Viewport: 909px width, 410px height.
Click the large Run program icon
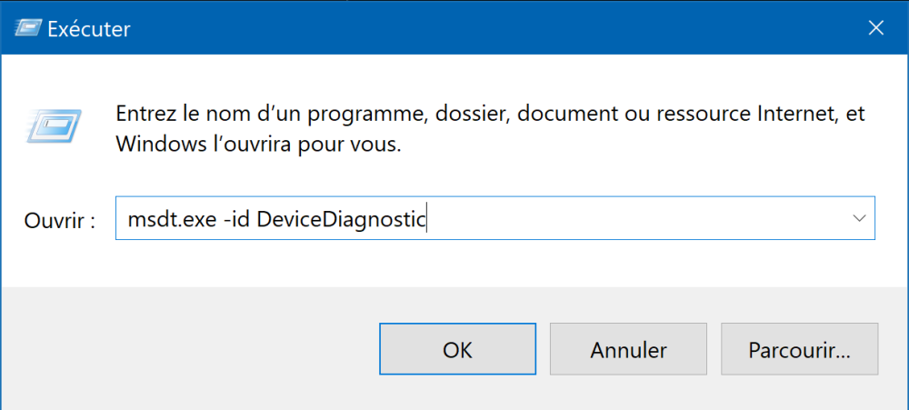[56, 125]
